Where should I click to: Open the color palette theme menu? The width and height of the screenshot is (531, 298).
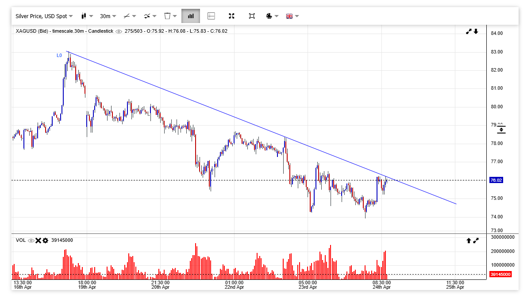tap(272, 16)
